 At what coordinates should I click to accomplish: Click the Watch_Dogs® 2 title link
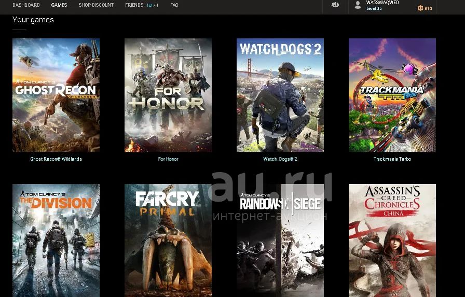[x=280, y=159]
